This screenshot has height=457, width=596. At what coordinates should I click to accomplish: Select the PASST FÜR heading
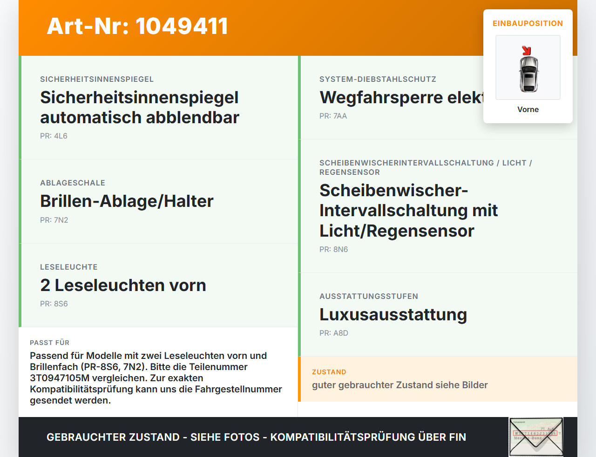click(50, 343)
